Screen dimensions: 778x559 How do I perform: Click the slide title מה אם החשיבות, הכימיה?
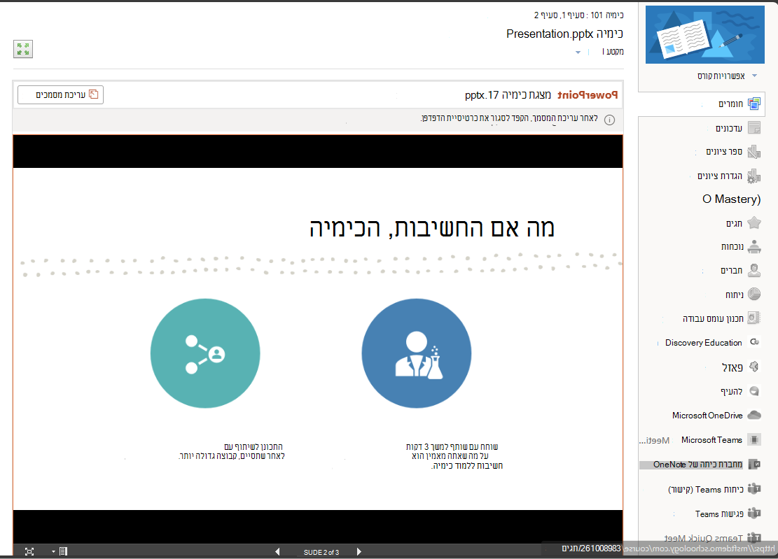point(431,229)
